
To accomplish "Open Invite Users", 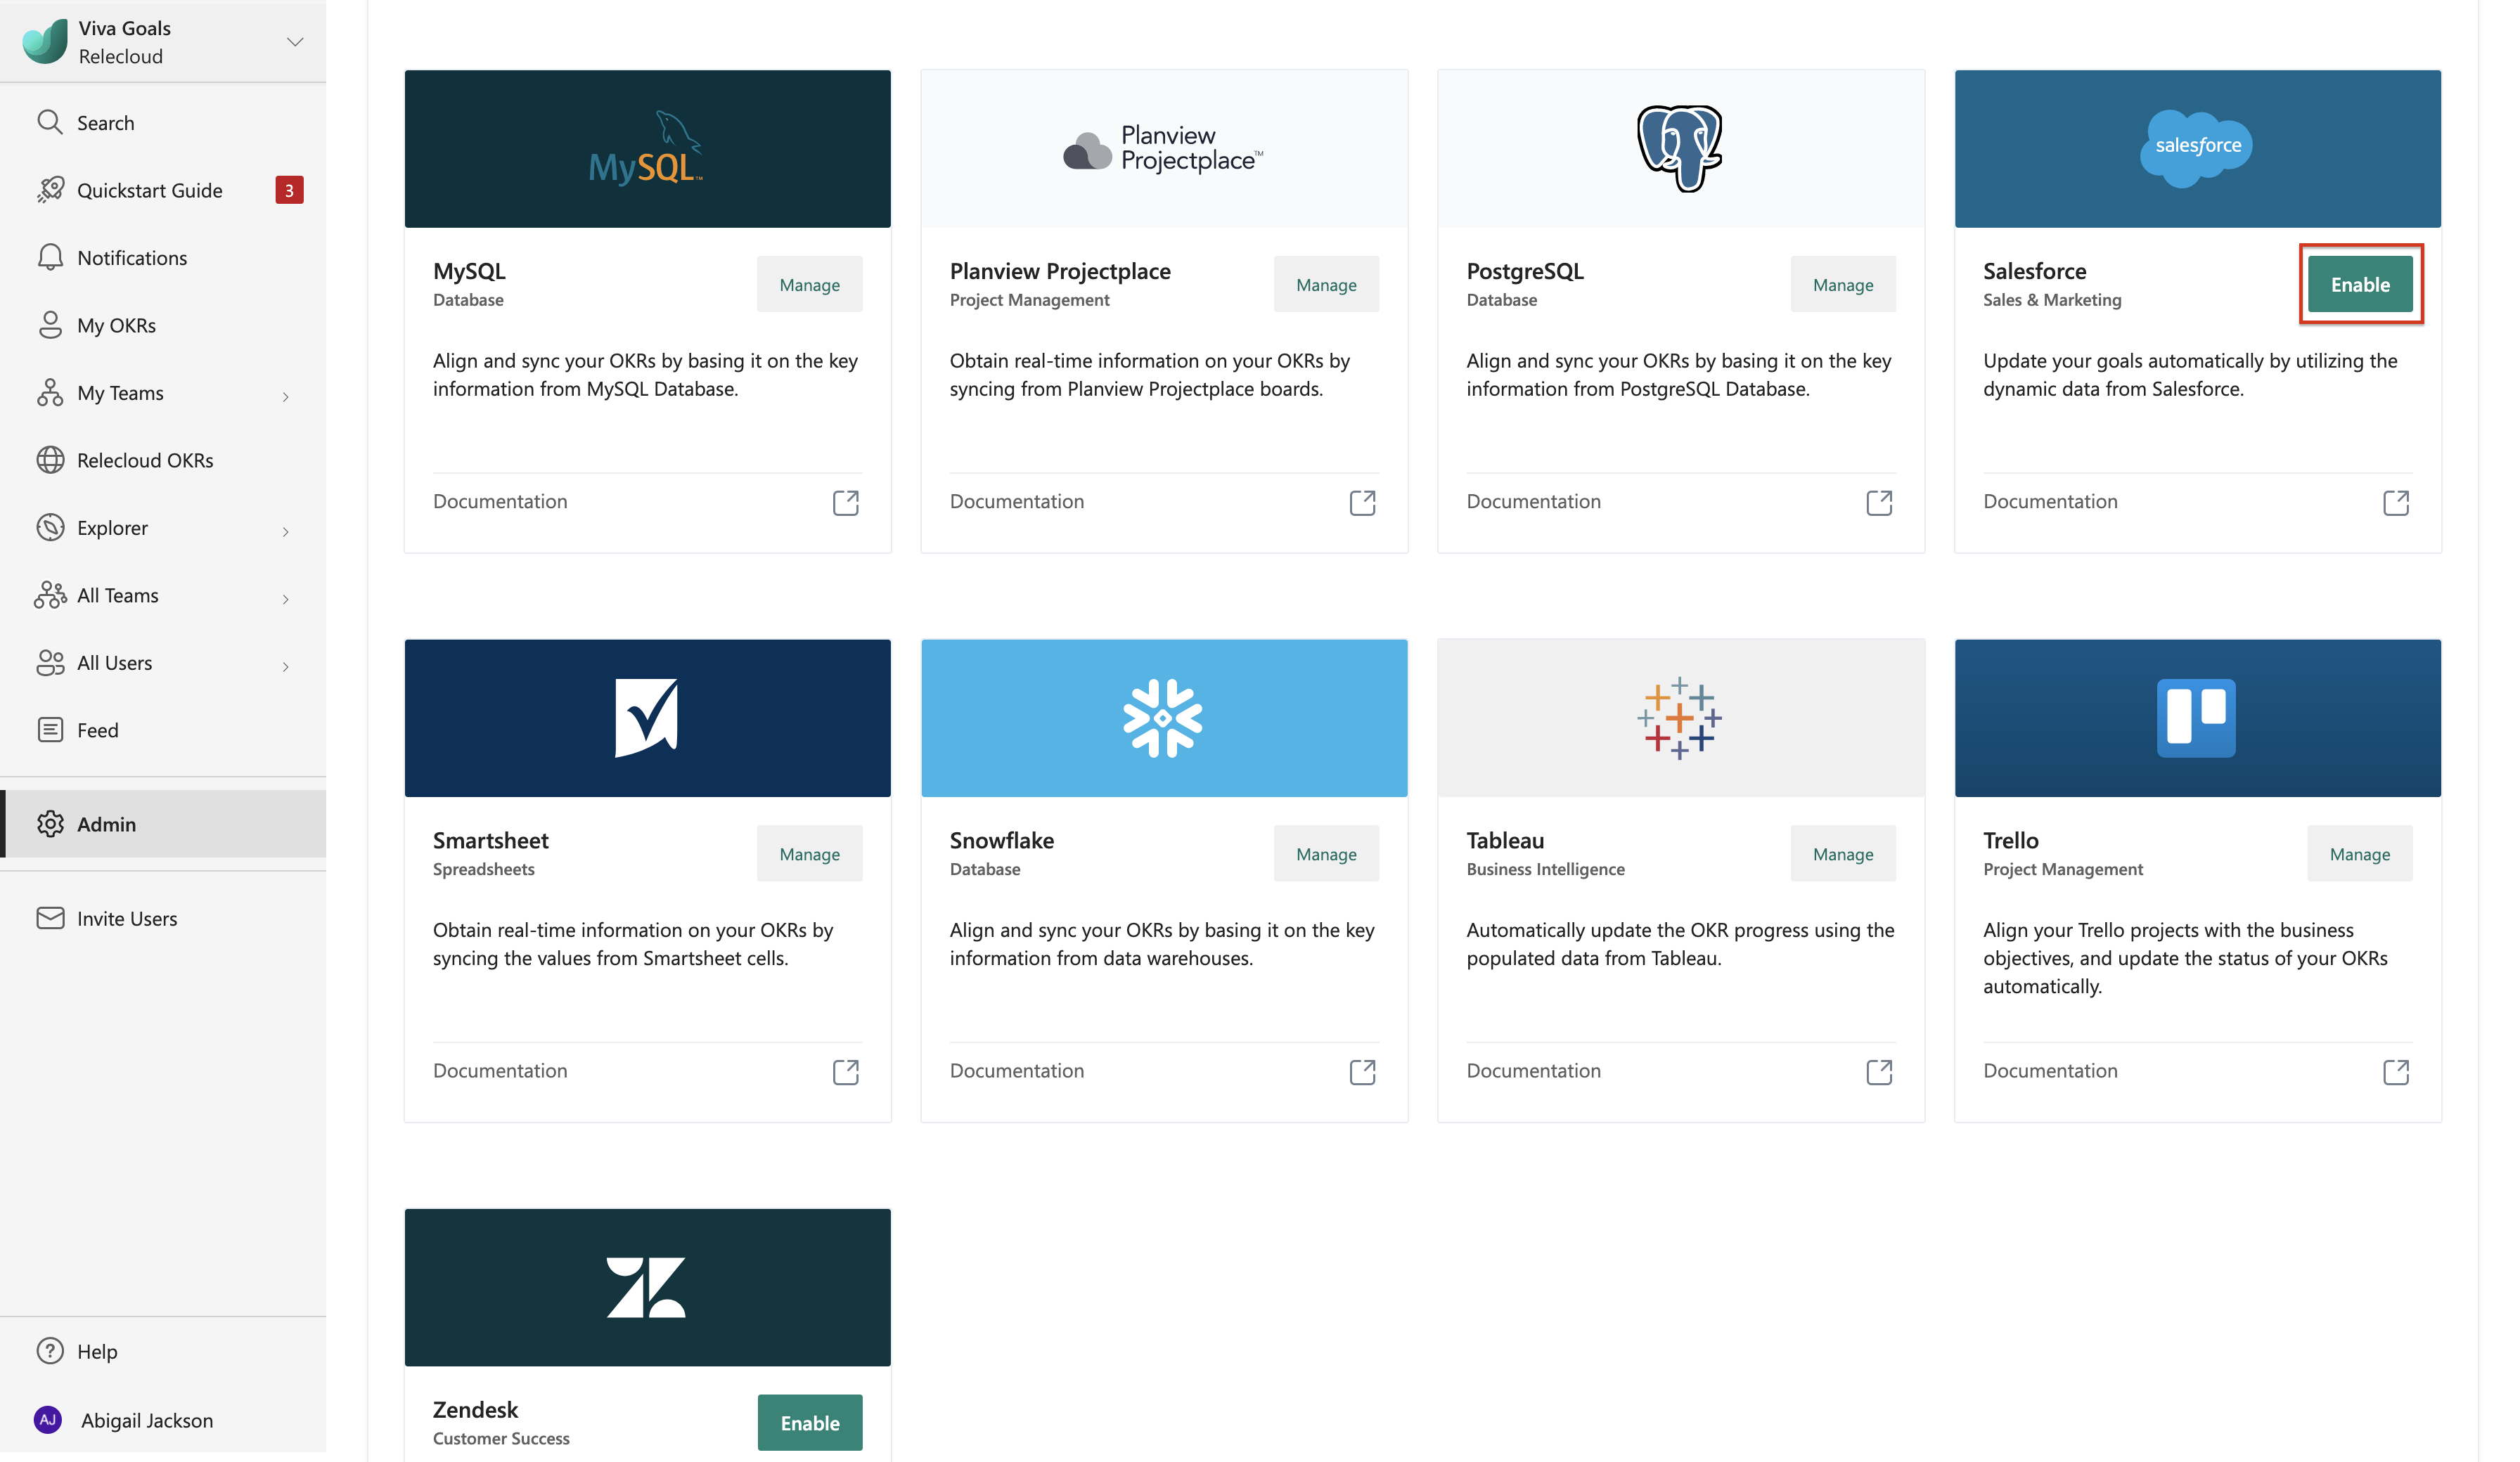I will [163, 918].
